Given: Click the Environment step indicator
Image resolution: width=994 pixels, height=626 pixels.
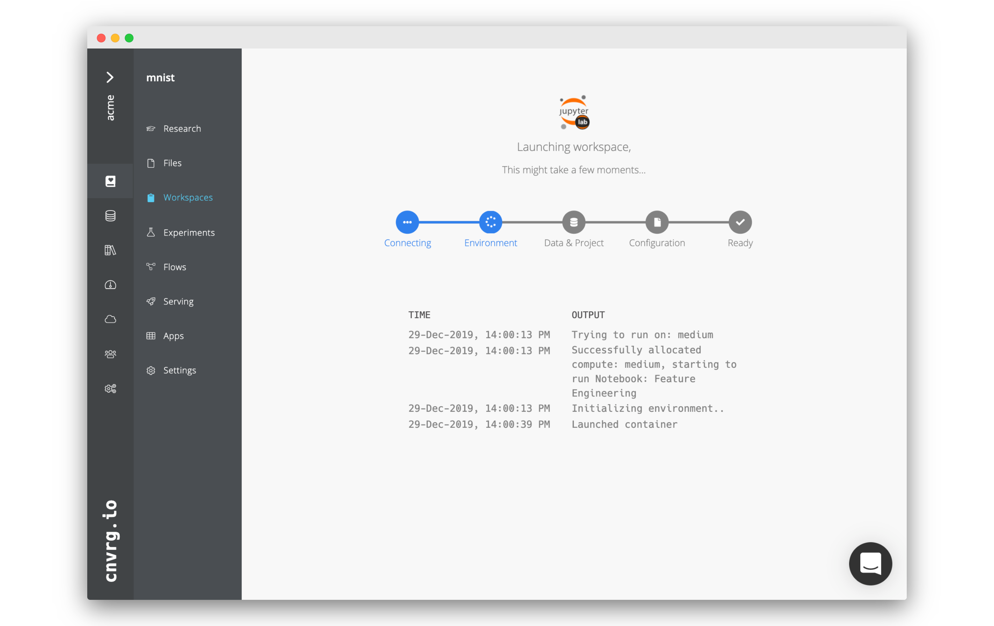Looking at the screenshot, I should [490, 222].
